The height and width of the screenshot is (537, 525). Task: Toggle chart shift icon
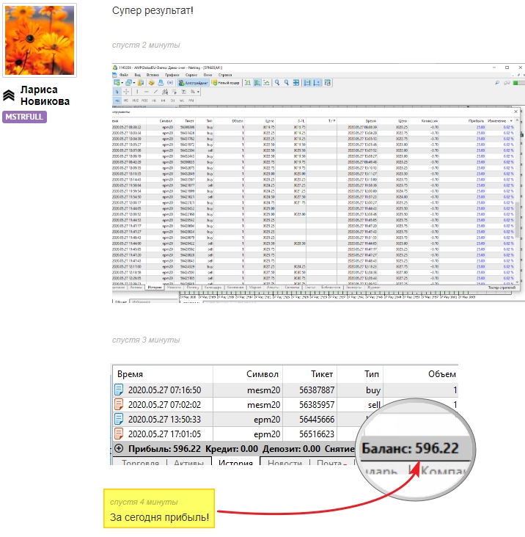click(317, 83)
